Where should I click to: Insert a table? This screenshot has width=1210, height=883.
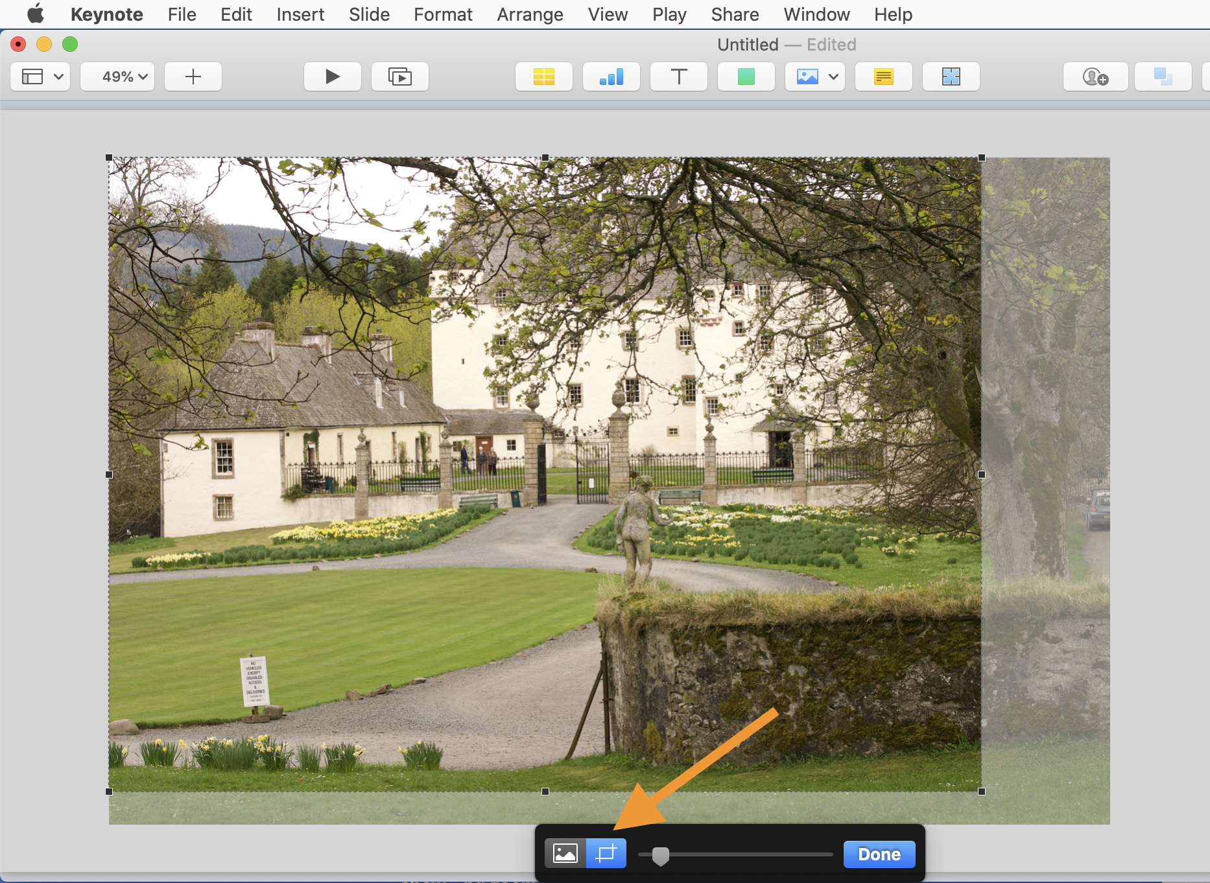click(x=544, y=77)
